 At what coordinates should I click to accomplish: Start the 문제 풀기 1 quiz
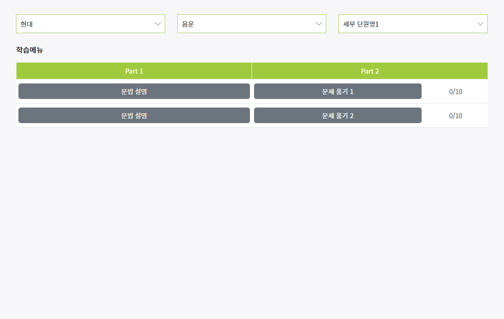pyautogui.click(x=338, y=91)
